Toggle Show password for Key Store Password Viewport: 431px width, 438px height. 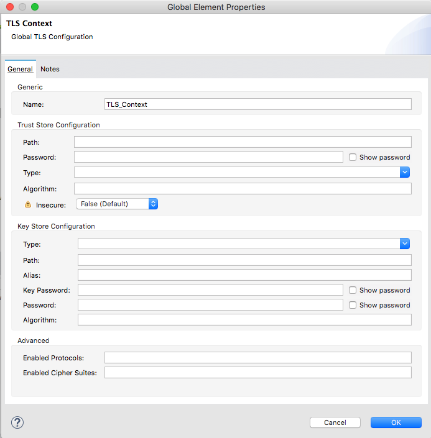click(353, 305)
